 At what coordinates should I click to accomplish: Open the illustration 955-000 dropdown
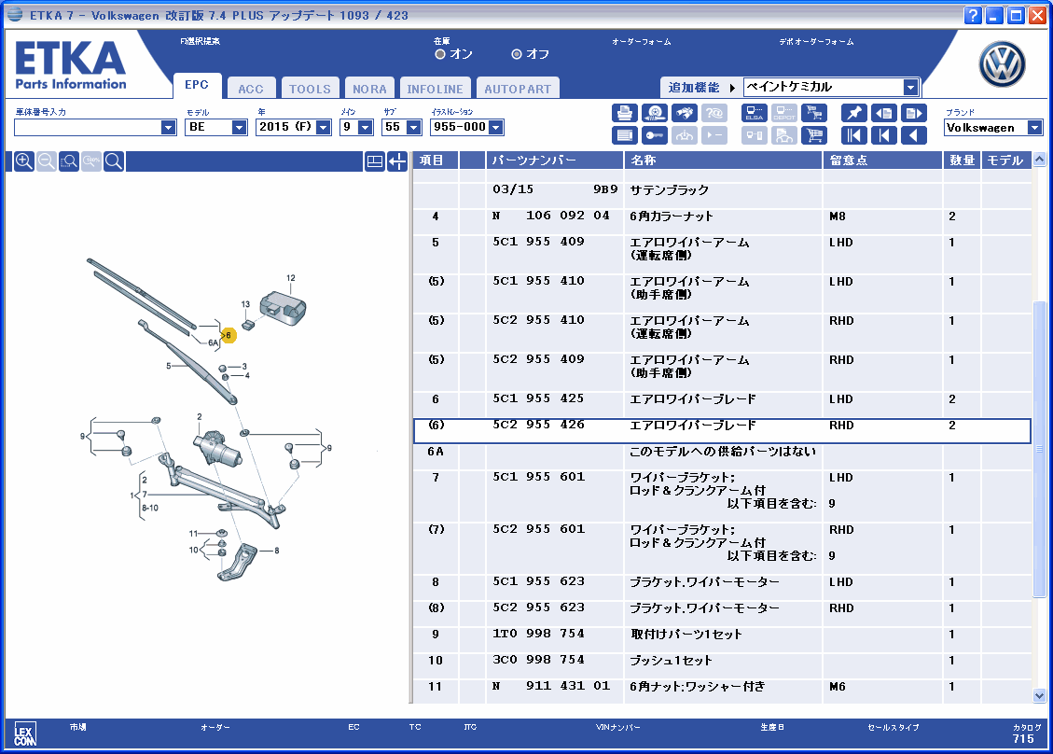coord(496,128)
